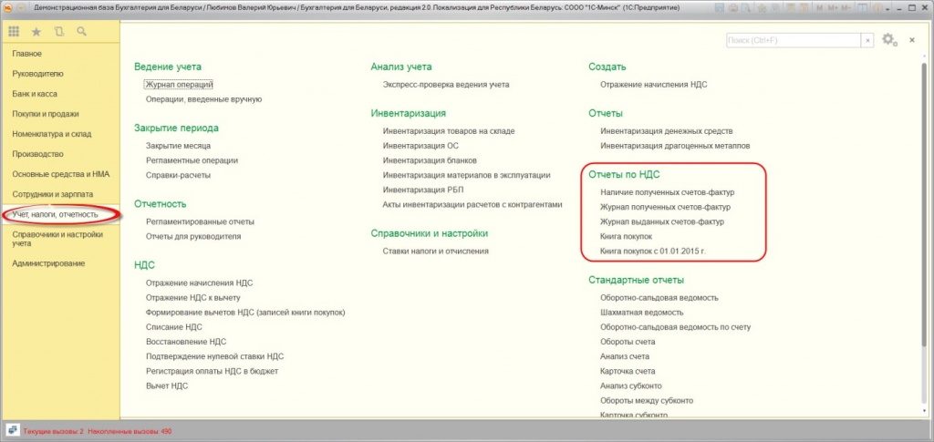Click the performance indicator icon in status bar
The height and width of the screenshot is (442, 934).
[x=12, y=430]
